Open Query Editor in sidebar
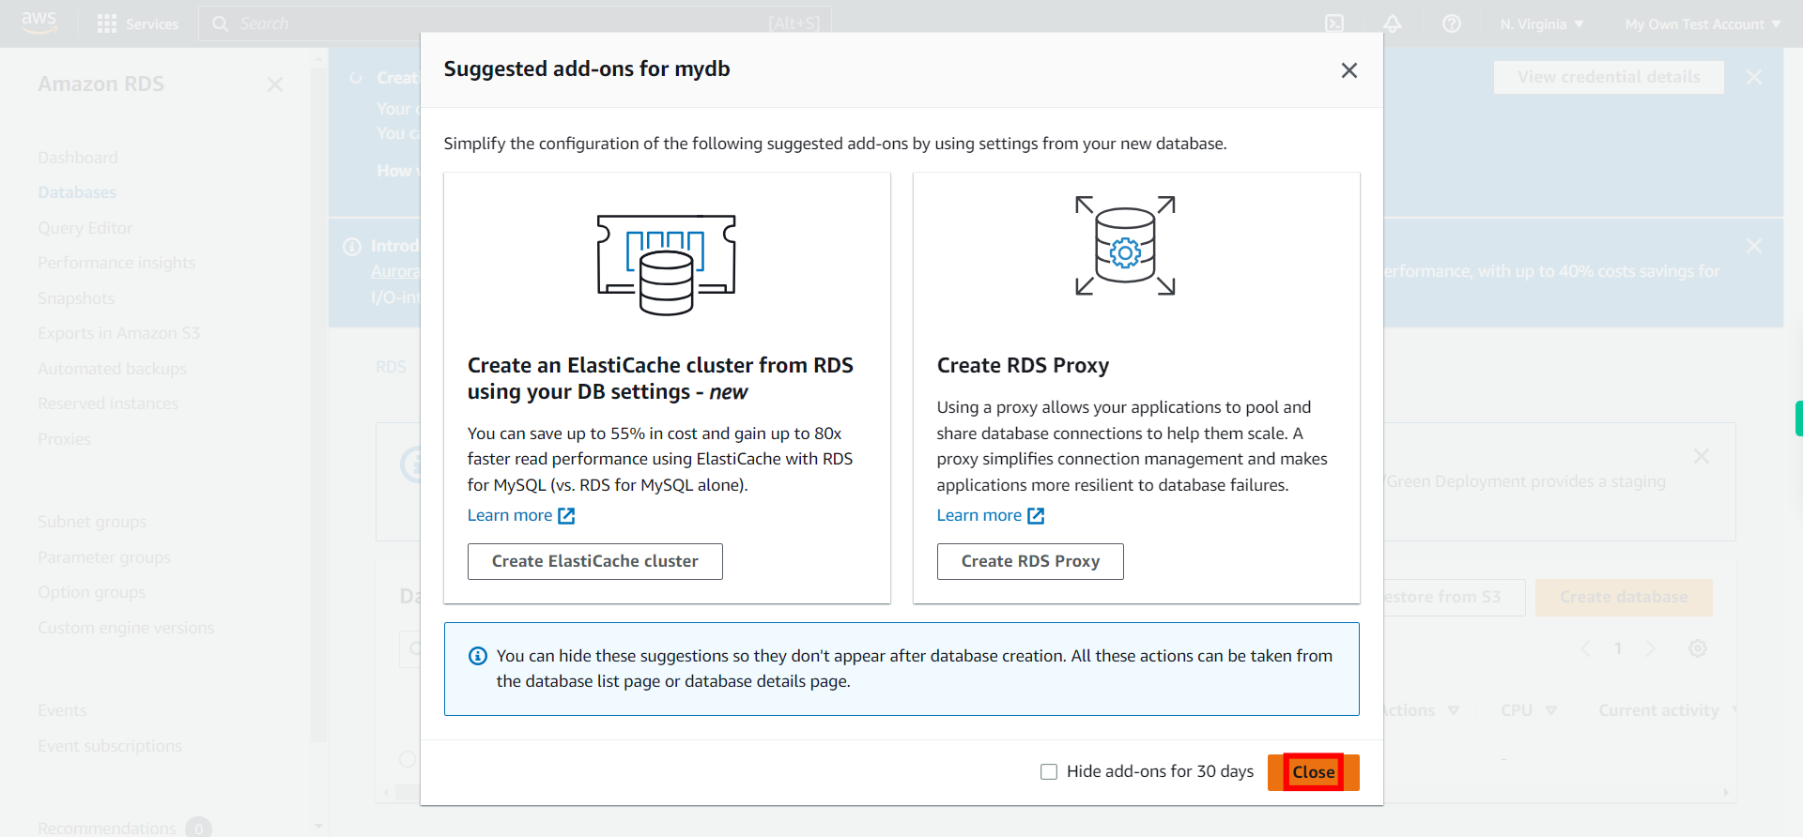The height and width of the screenshot is (837, 1803). coord(85,228)
